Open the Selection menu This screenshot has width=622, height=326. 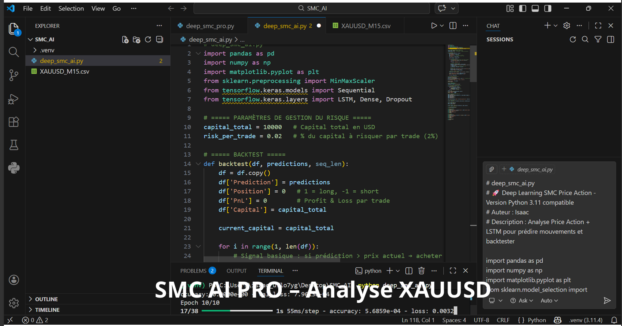[x=71, y=9]
